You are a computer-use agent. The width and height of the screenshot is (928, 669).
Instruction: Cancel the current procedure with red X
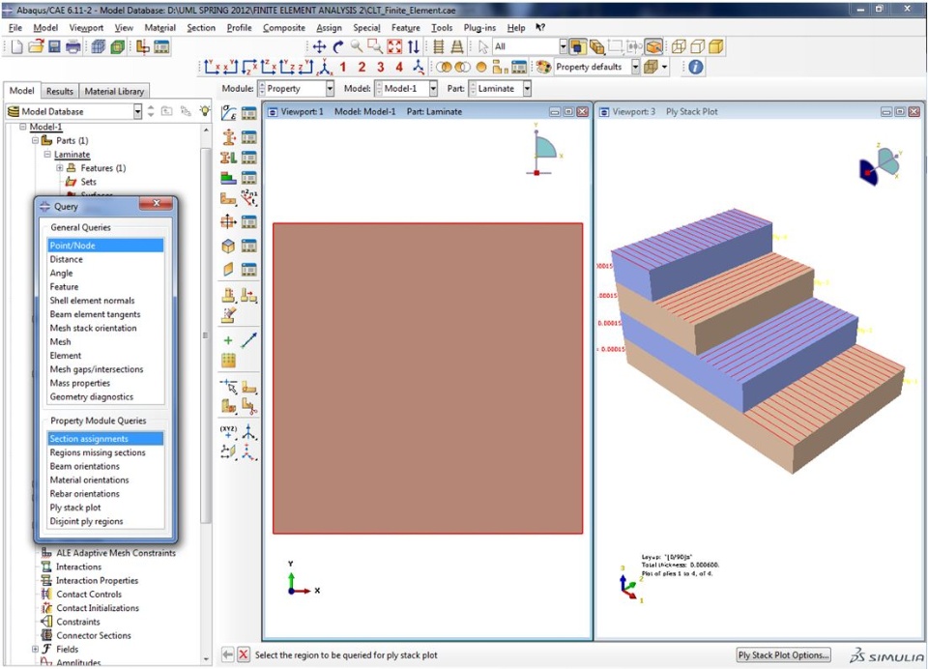(x=244, y=654)
